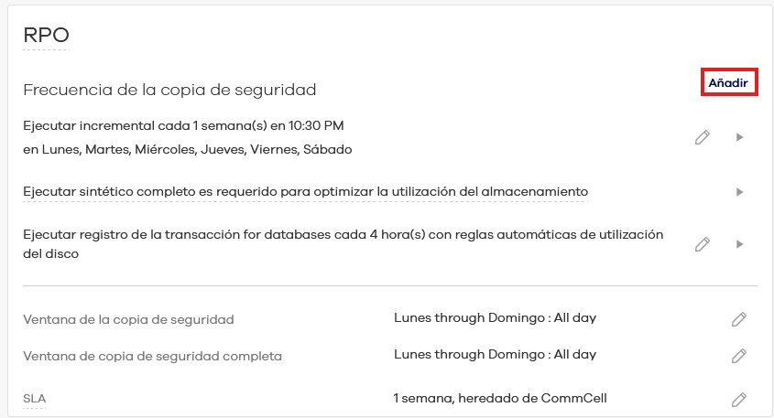Image resolution: width=774 pixels, height=418 pixels.
Task: Select the Ejecutar incremental cada 1 semana text
Action: 183,125
